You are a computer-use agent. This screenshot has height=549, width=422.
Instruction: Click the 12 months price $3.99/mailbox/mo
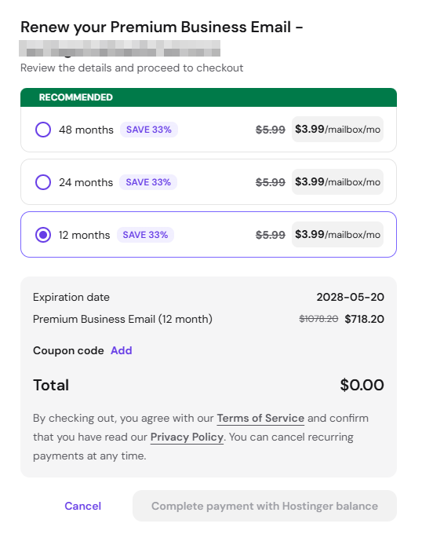338,234
